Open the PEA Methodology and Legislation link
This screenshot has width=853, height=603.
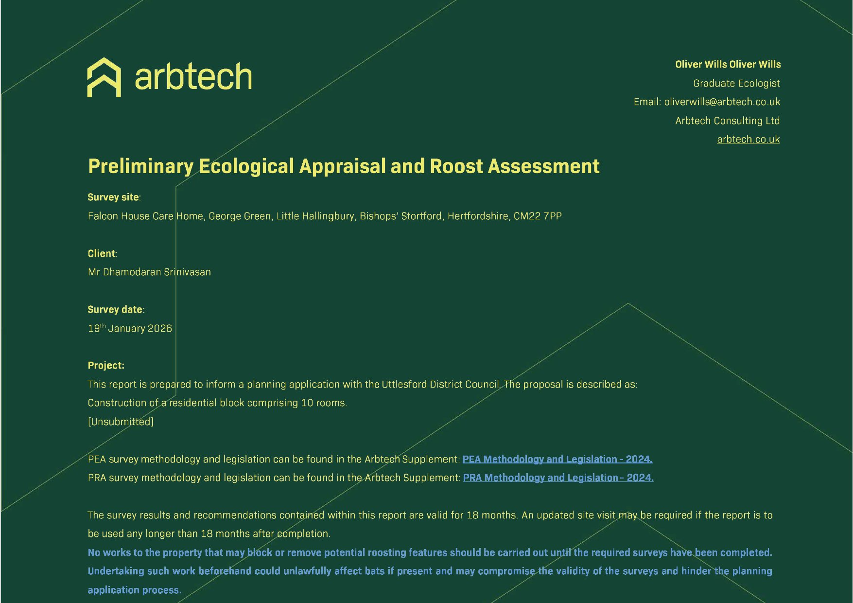(557, 459)
